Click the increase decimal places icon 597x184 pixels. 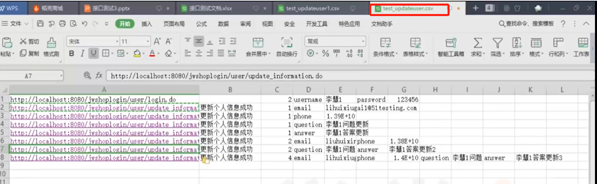(x=349, y=53)
